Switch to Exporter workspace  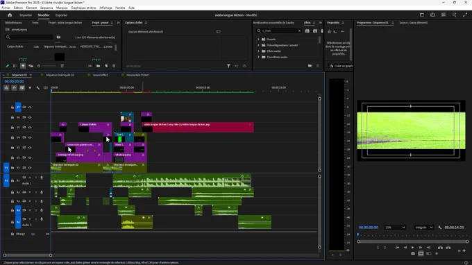61,15
